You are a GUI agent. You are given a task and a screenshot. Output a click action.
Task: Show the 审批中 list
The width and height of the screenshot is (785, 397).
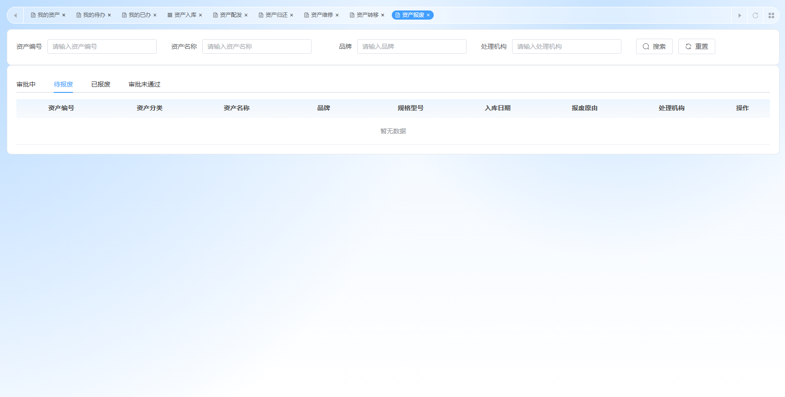point(26,84)
